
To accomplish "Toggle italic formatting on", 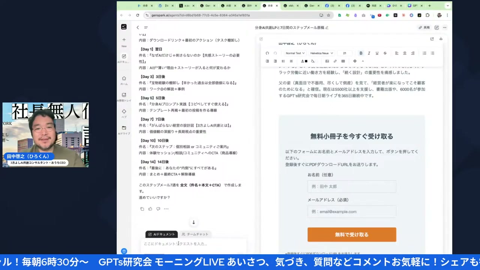I will 369,53.
